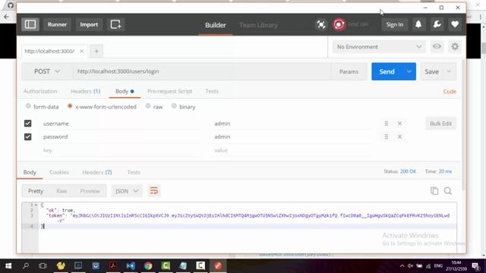The width and height of the screenshot is (486, 273).
Task: Add a new request tab
Action: click(x=96, y=51)
